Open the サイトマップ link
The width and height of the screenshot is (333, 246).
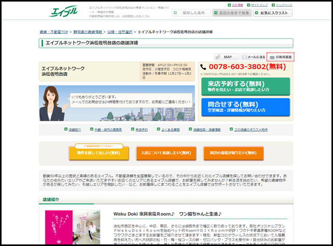click(259, 5)
